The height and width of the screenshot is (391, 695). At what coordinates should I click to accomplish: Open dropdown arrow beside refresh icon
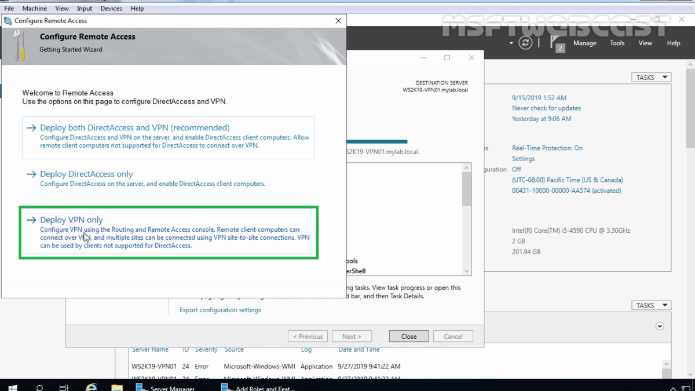coord(511,43)
